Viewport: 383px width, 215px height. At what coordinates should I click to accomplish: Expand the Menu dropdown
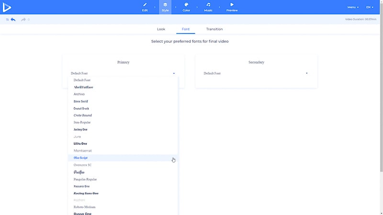tap(353, 7)
